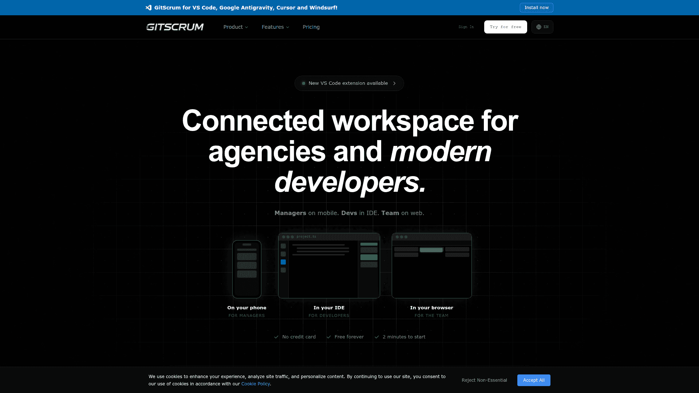
Task: Click 'In your IDE' label
Action: pos(329,308)
